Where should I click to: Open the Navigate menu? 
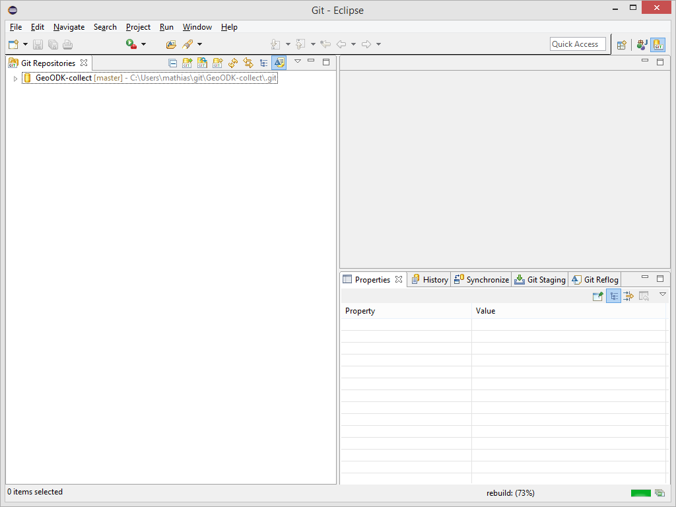point(69,26)
